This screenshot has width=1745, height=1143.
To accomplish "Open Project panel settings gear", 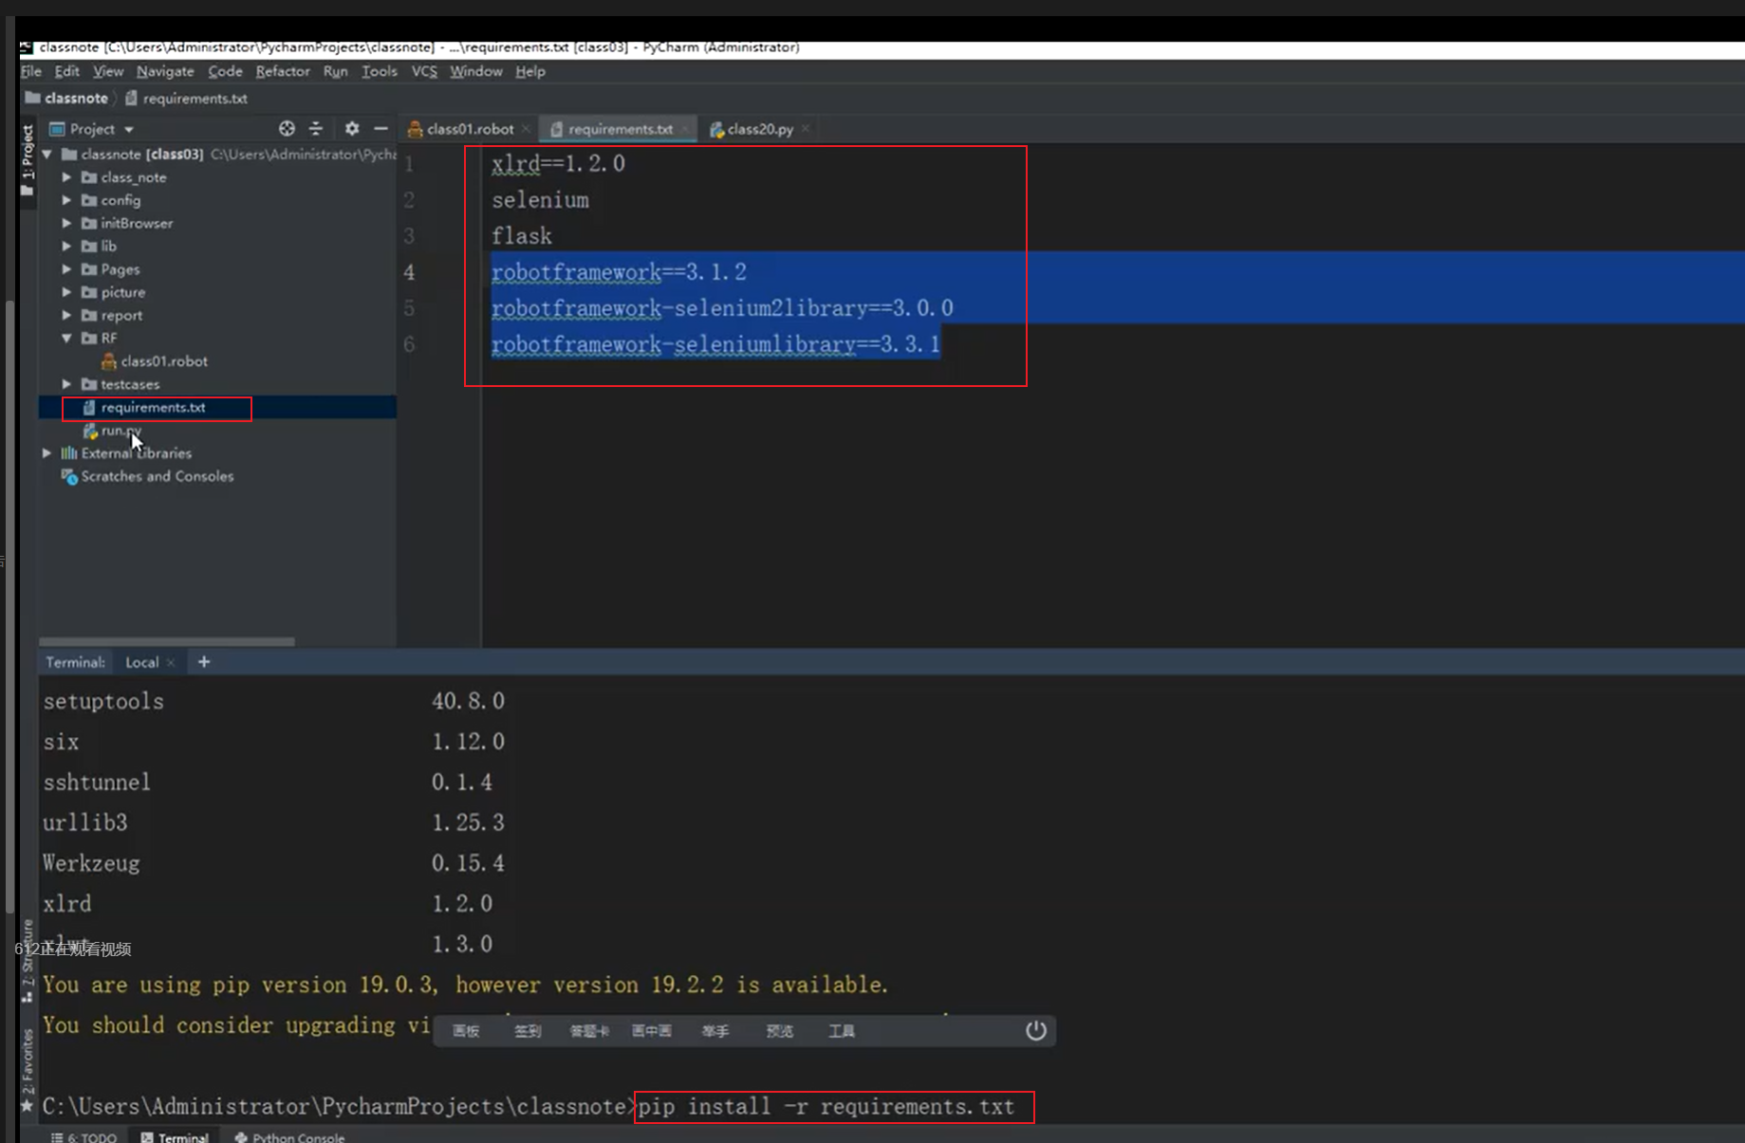I will [x=352, y=128].
